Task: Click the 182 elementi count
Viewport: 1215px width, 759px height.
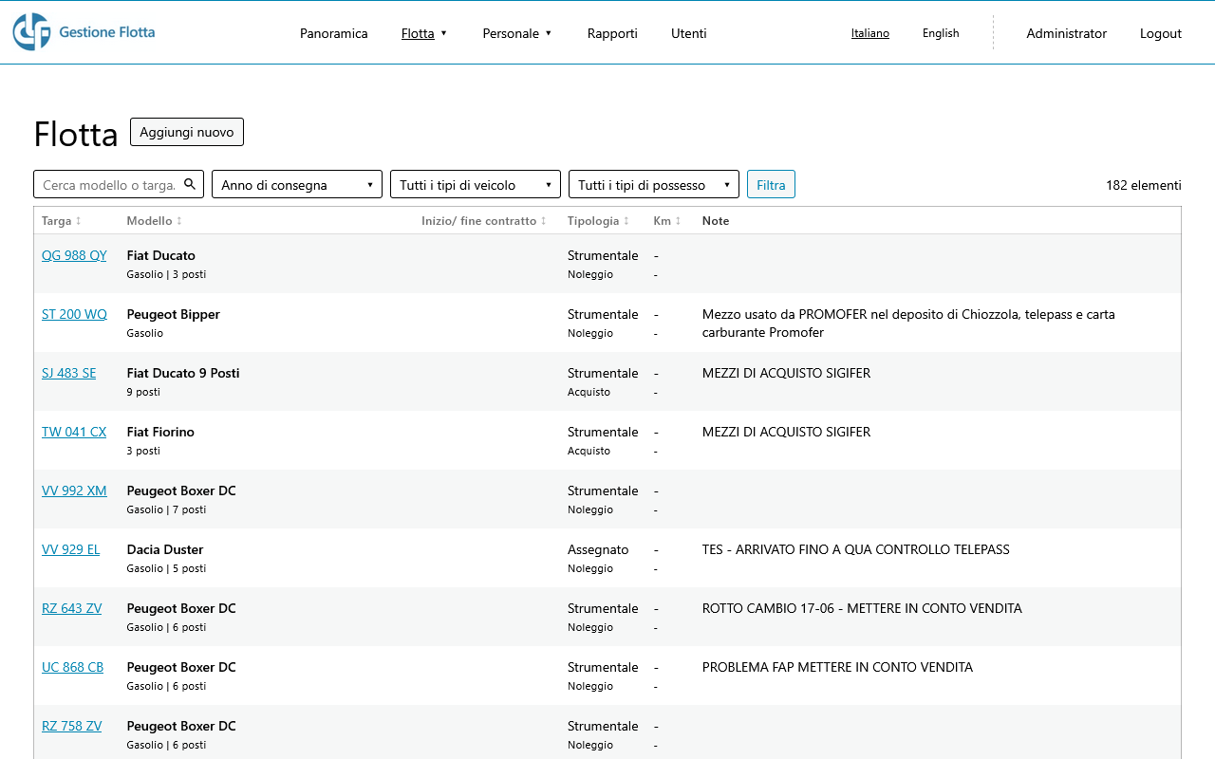Action: coord(1143,185)
